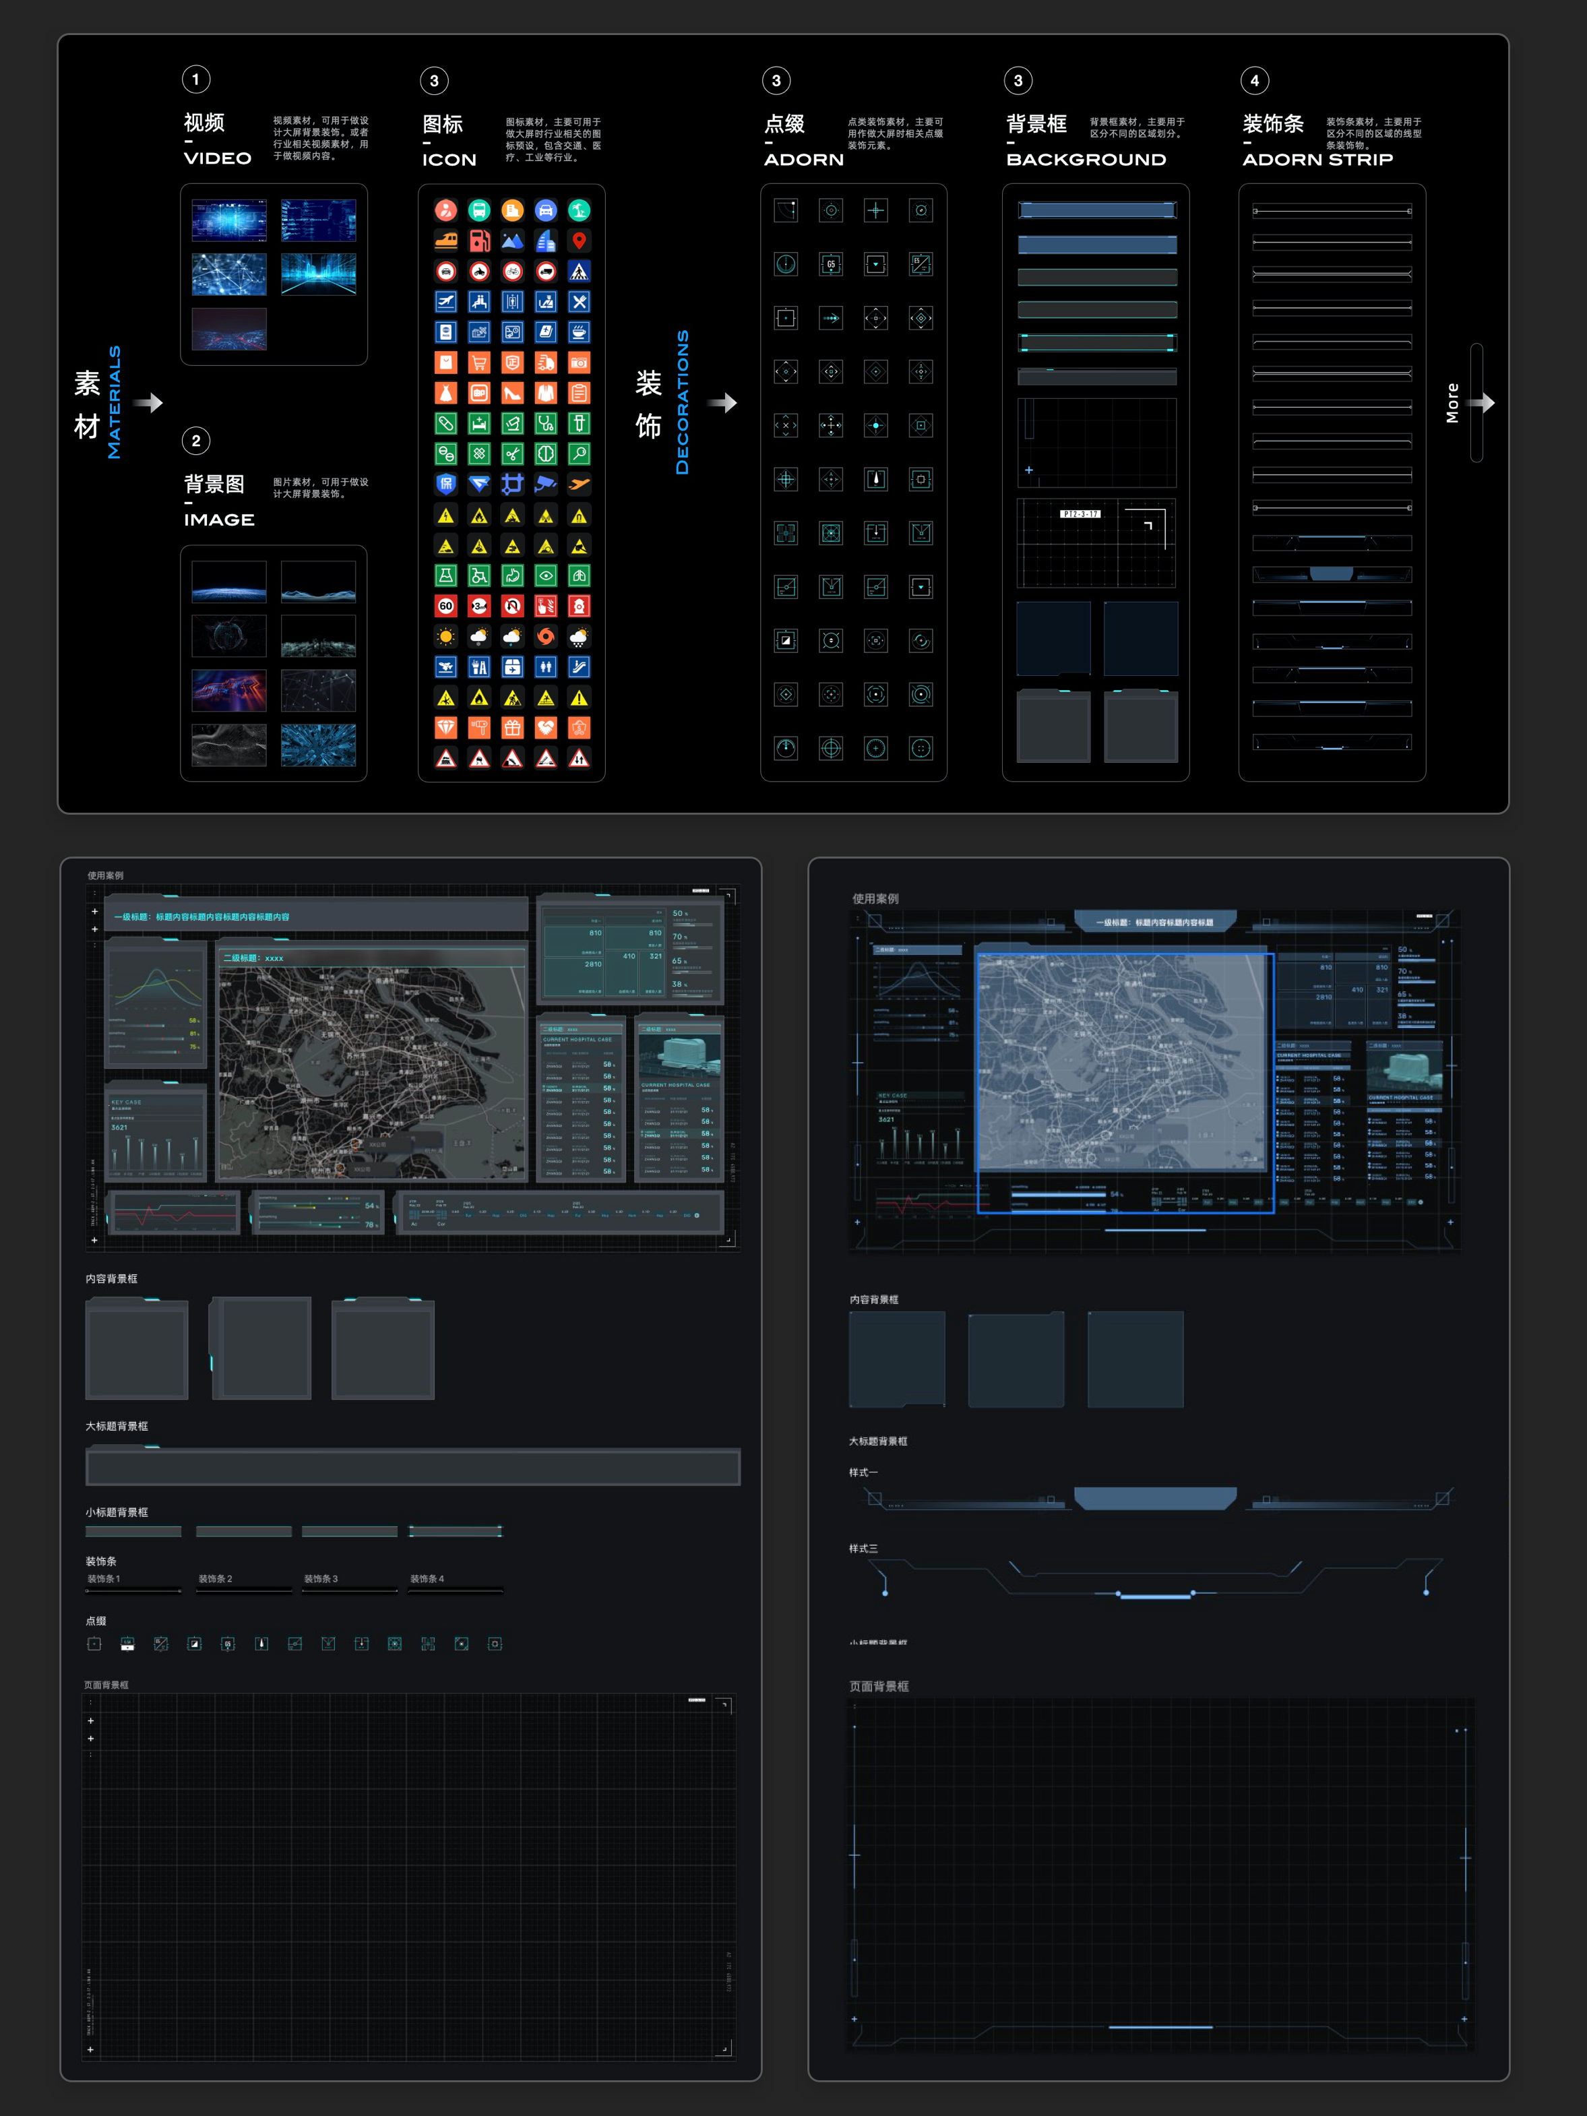This screenshot has width=1587, height=2116.
Task: Click the blue coffee cup sign icon
Action: point(579,332)
